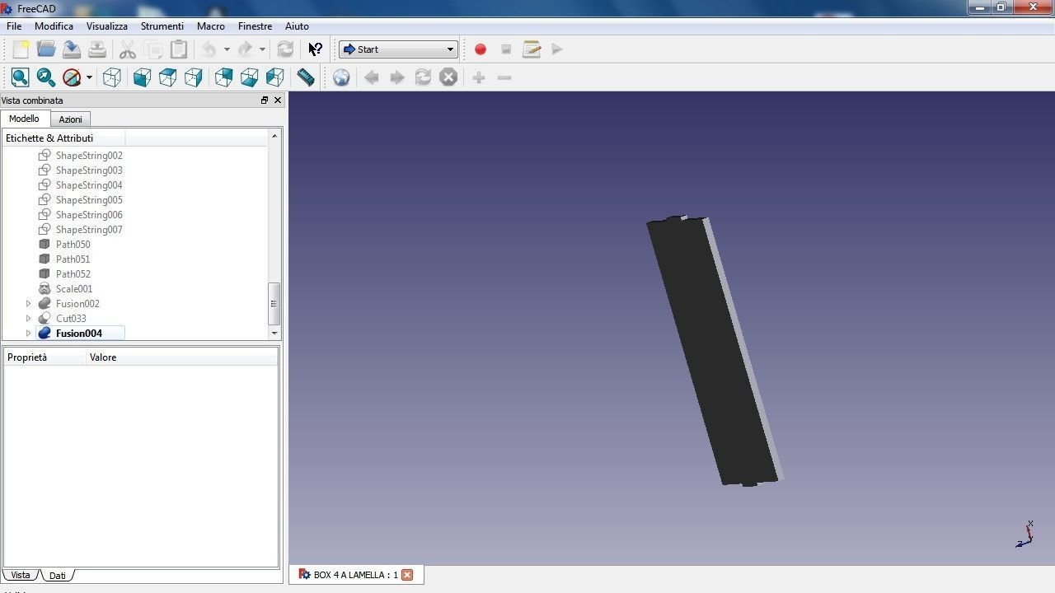Switch to the Azioni tab
The width and height of the screenshot is (1055, 593).
click(70, 119)
